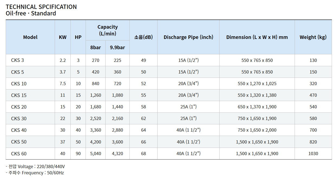The height and width of the screenshot is (180, 336).
Task: Click the Capacity (L/min) header
Action: click(x=107, y=30)
